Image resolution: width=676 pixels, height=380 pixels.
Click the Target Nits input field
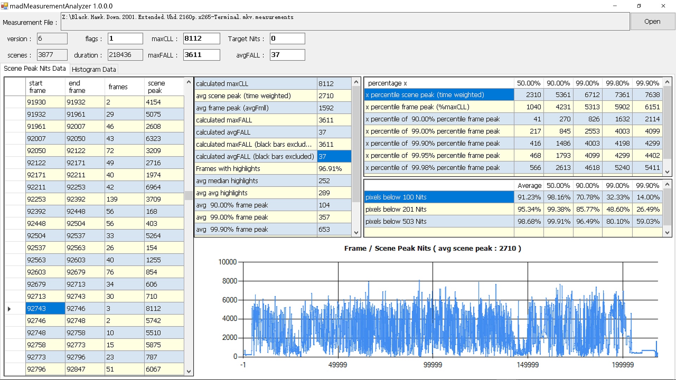tap(287, 38)
